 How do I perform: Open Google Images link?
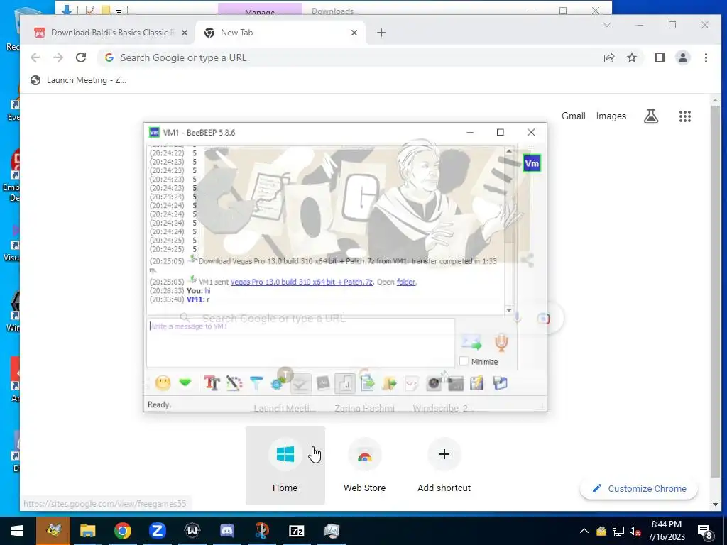pyautogui.click(x=611, y=116)
